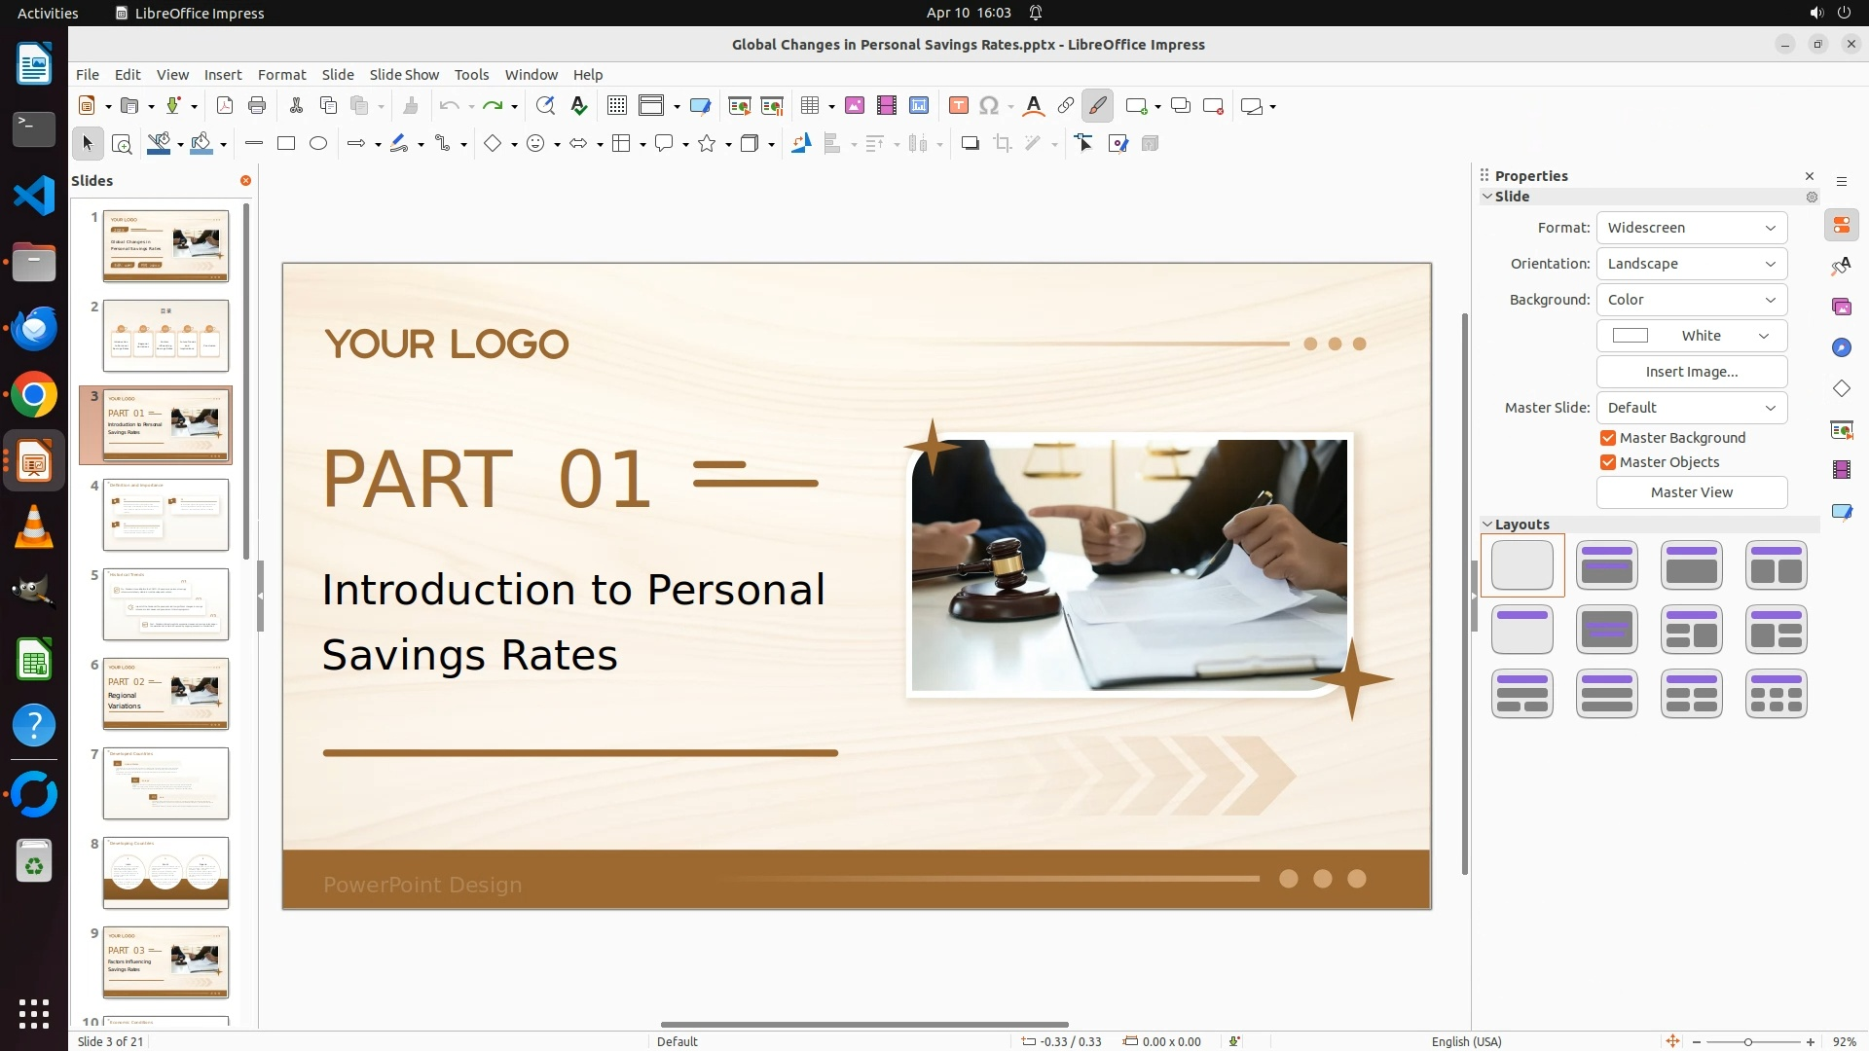Open the White background color picker

pos(1691,336)
